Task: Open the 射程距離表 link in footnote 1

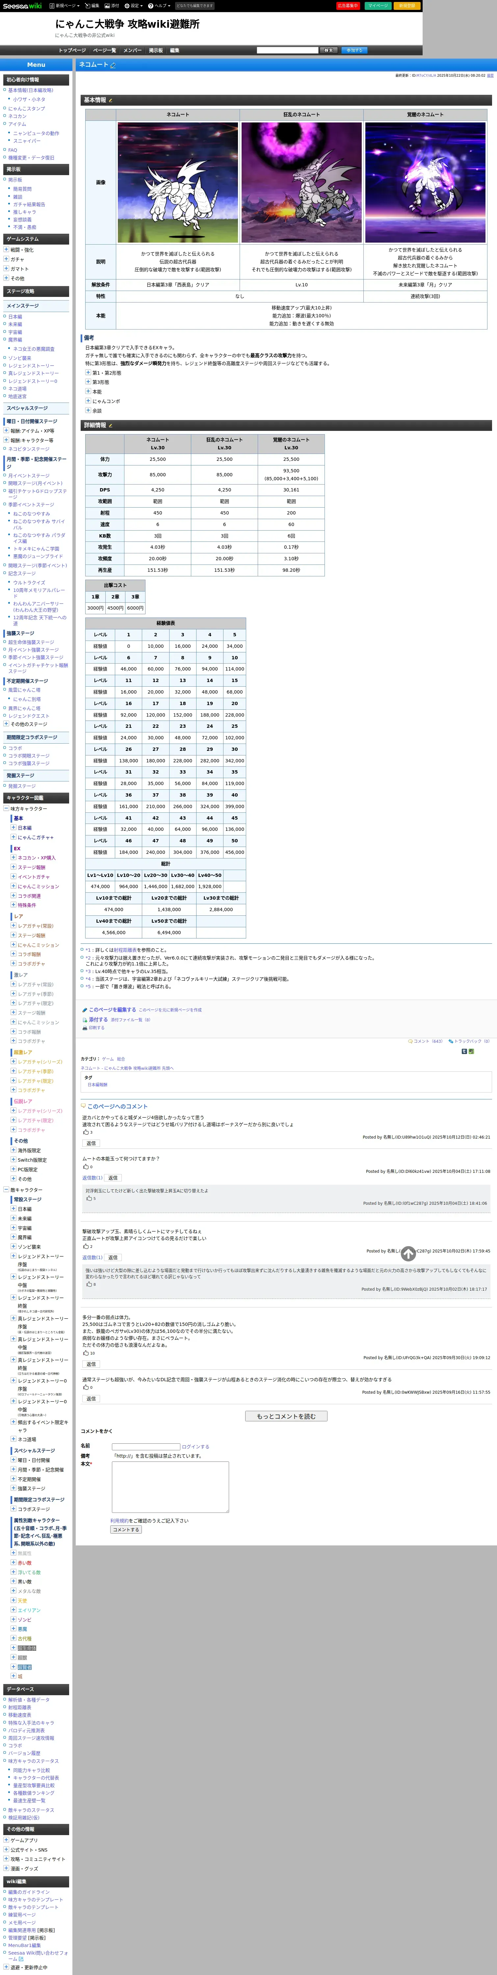Action: click(x=125, y=950)
